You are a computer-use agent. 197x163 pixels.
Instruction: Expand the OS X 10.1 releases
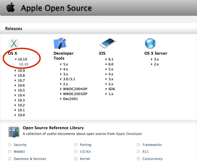coord(15,110)
